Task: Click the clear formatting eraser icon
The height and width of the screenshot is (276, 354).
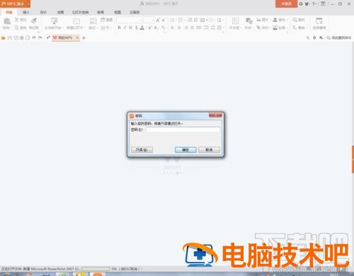Action: pos(163,28)
